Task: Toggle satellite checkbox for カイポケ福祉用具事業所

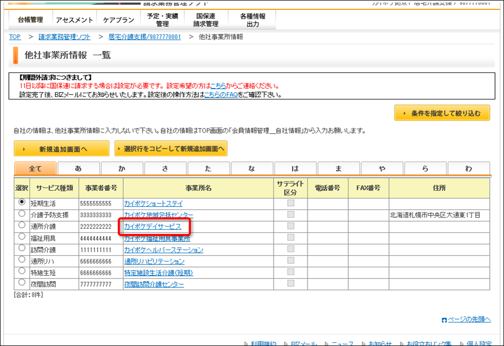Action: 290,237
